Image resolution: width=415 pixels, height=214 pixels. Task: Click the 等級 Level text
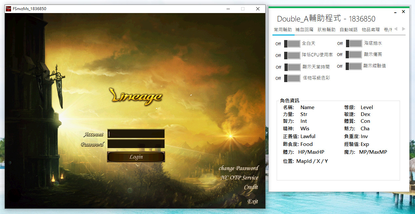[359, 107]
